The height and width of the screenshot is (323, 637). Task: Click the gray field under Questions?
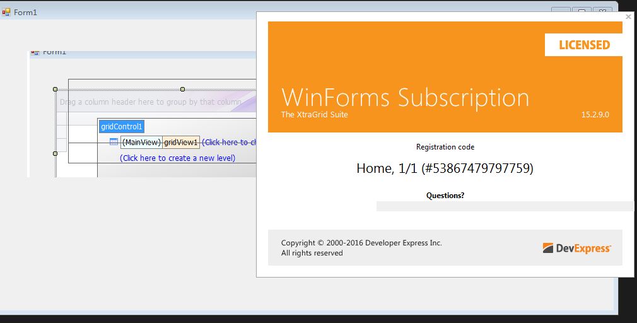click(505, 206)
